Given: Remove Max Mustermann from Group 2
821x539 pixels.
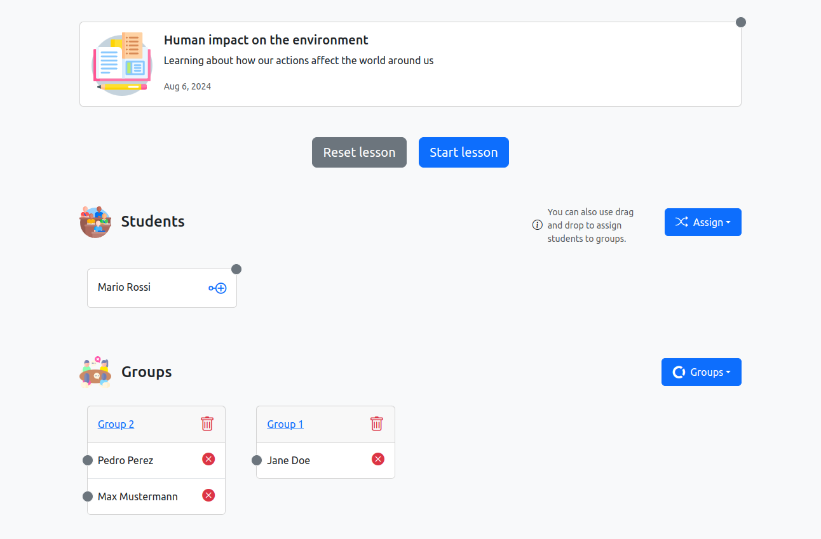Looking at the screenshot, I should (x=208, y=495).
